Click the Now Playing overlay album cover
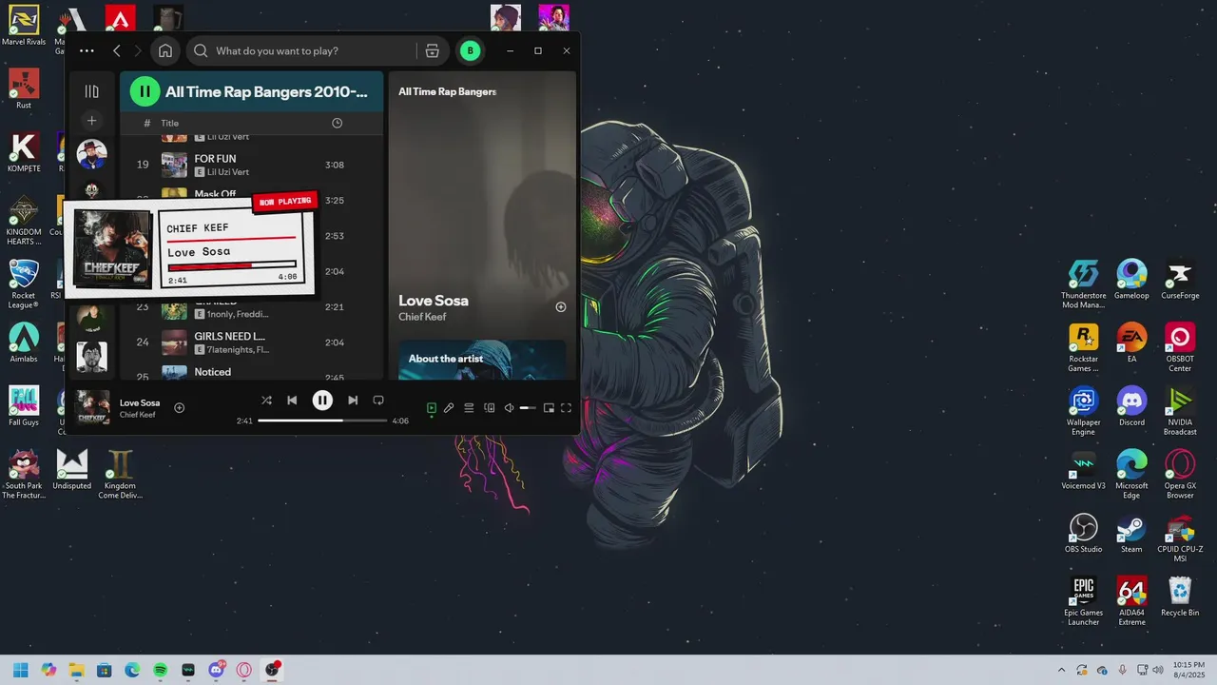 [x=112, y=249]
